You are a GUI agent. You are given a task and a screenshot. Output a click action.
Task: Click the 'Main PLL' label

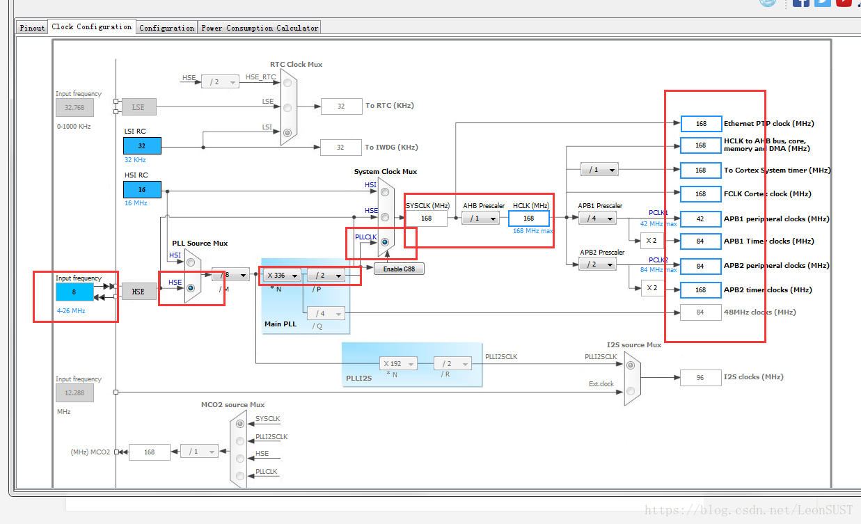click(281, 324)
